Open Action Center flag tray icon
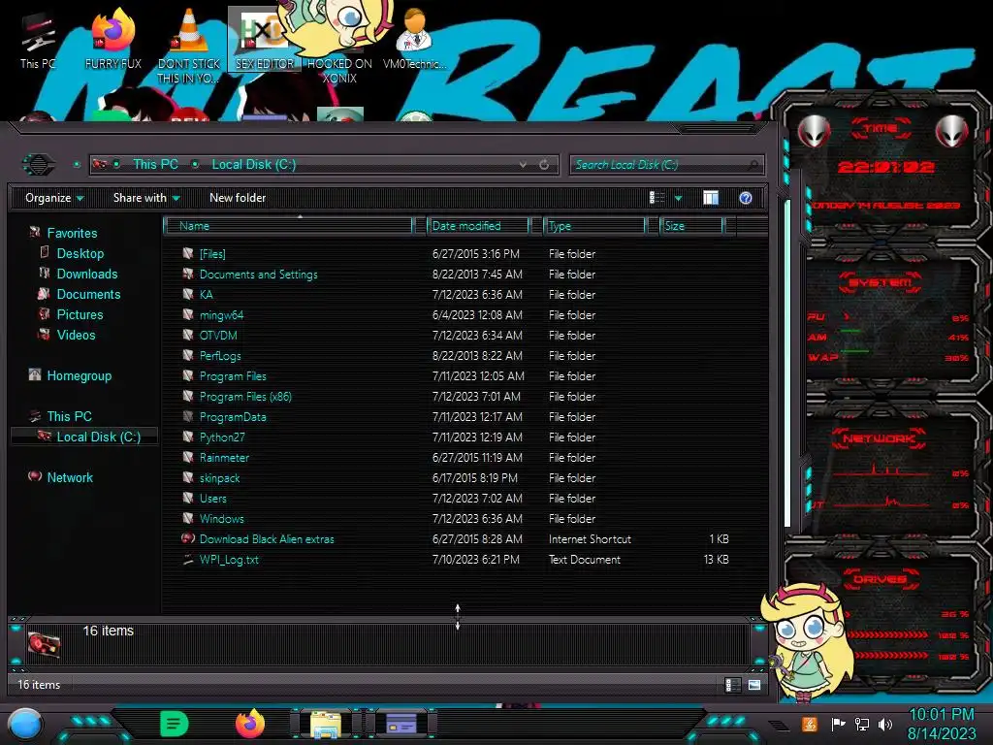Viewport: 993px width, 745px height. (x=838, y=724)
